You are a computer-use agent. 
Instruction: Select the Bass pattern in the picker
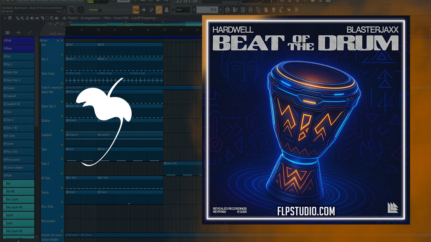click(x=19, y=48)
